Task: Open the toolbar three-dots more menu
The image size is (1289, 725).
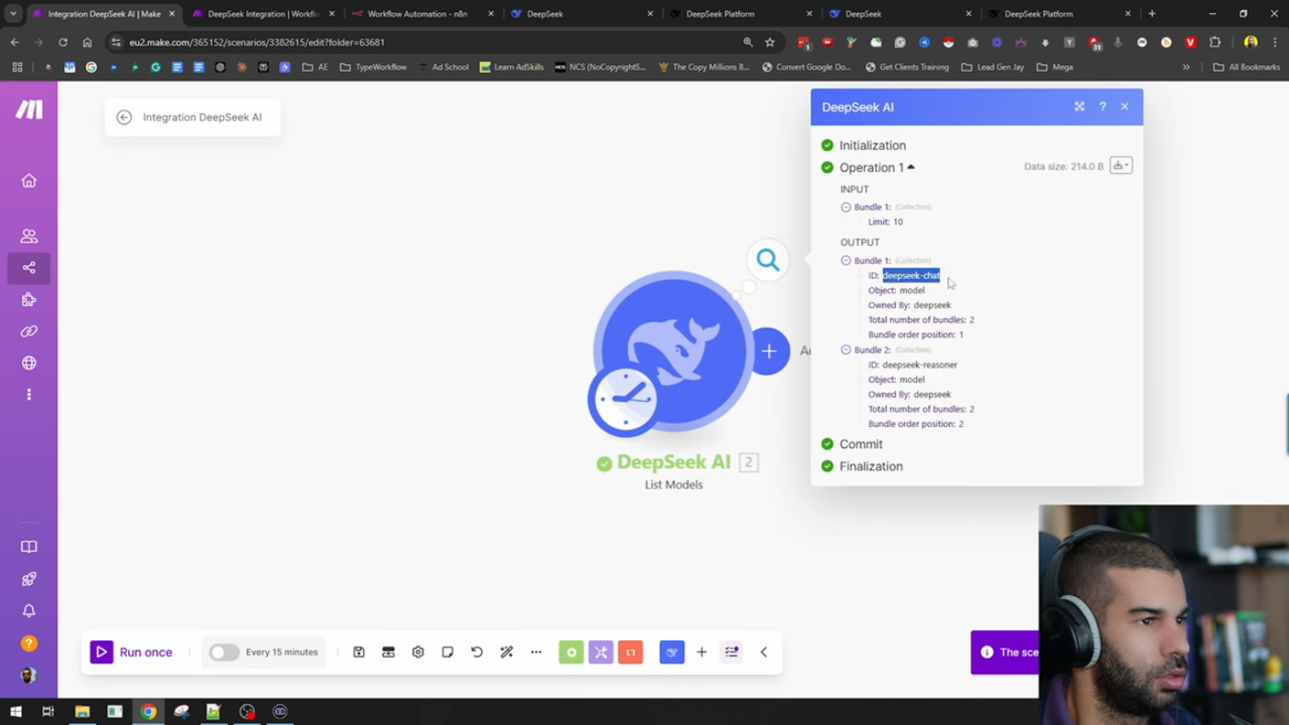Action: pos(536,652)
